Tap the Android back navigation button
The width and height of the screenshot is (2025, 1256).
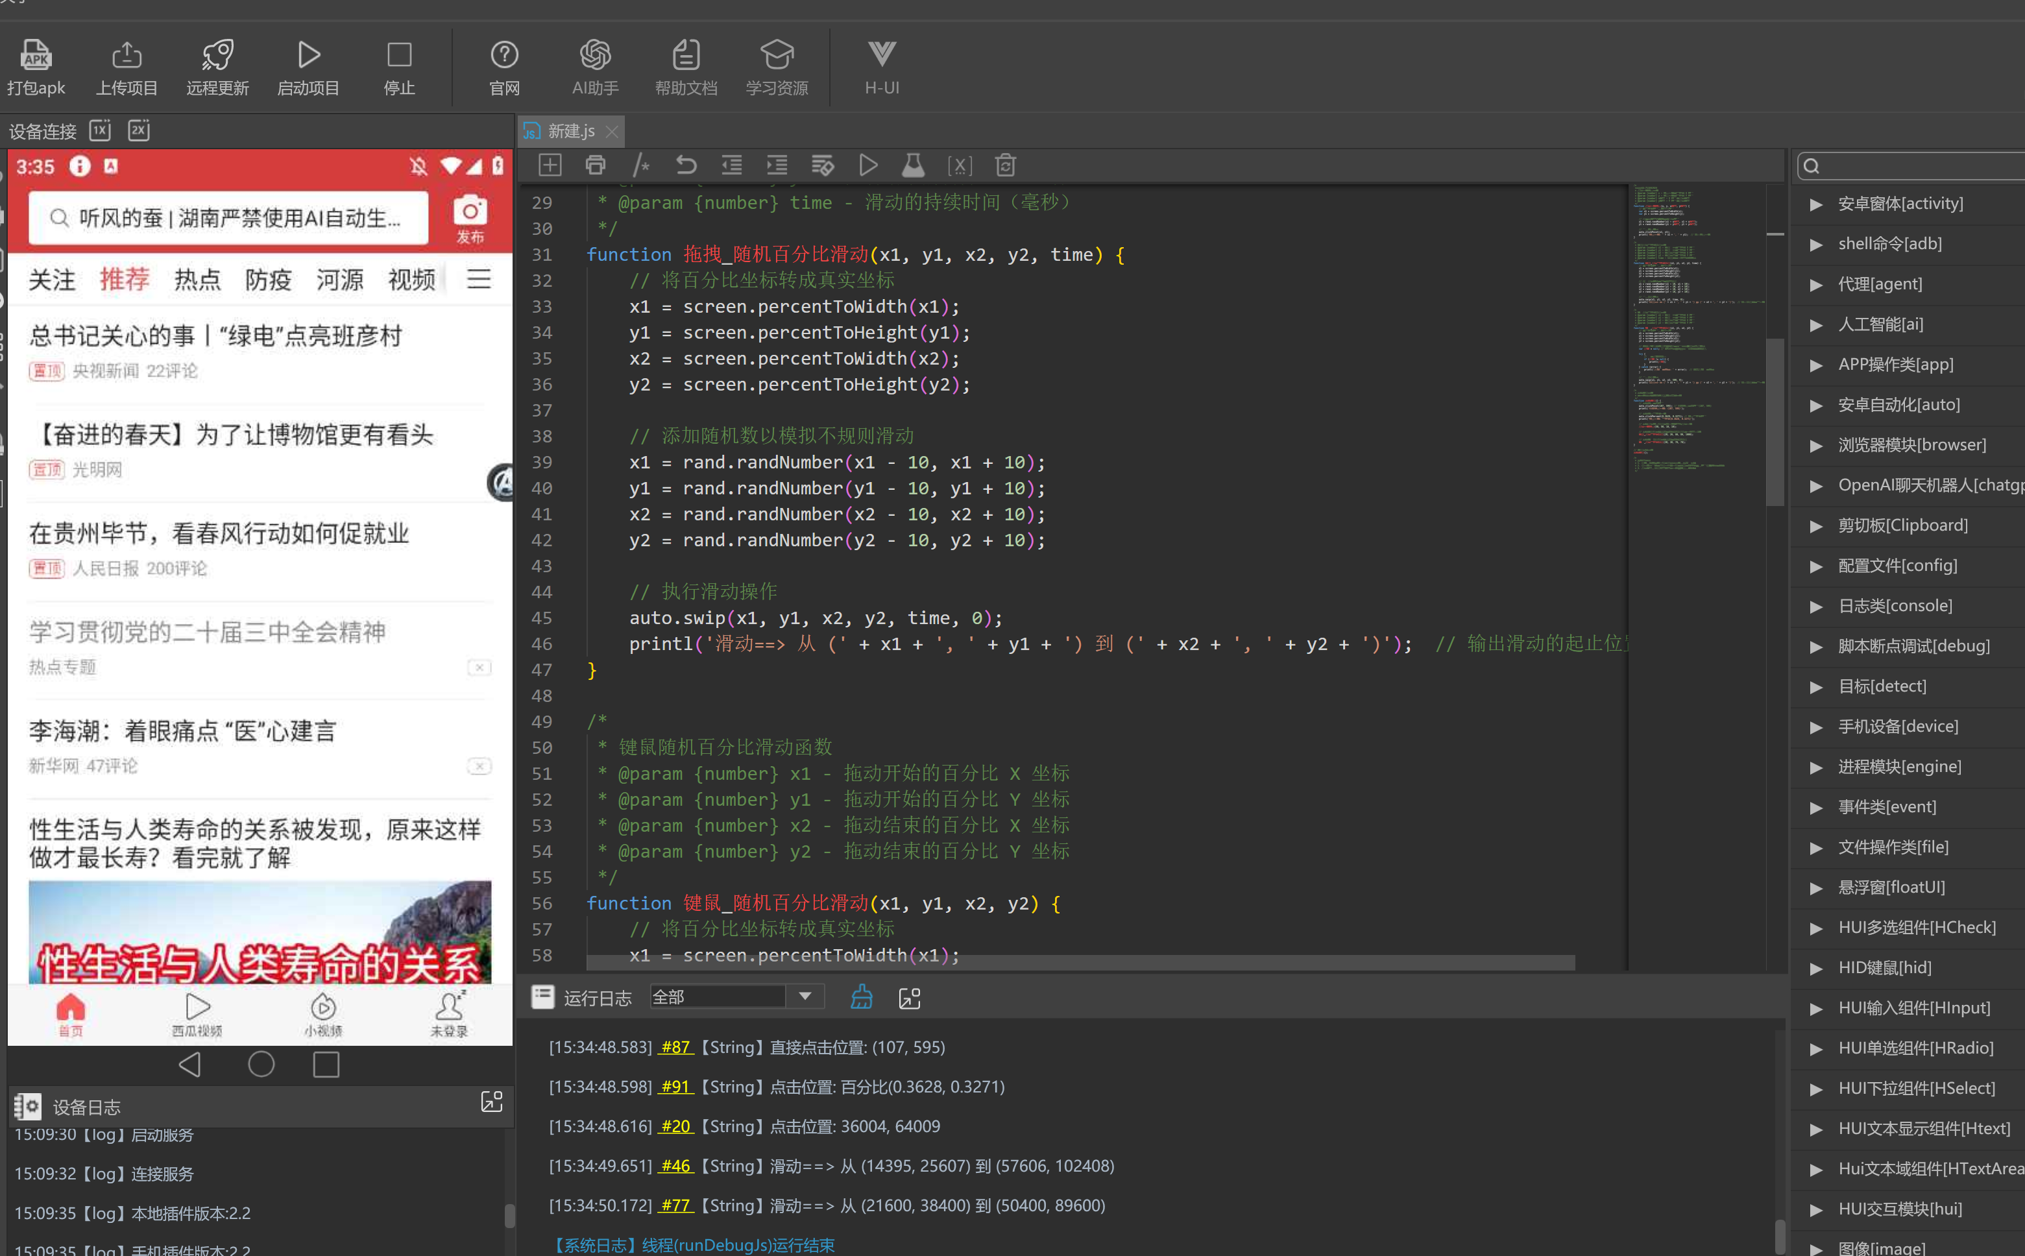click(190, 1064)
